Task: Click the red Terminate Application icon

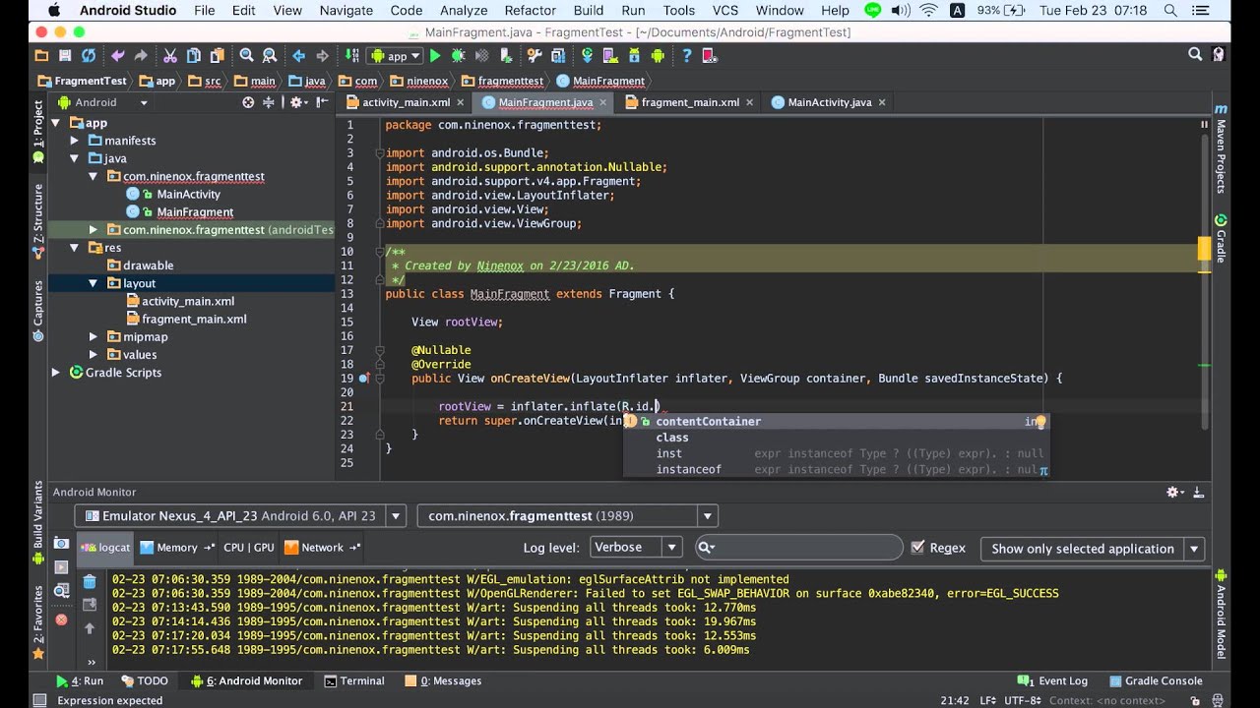Action: 61,619
